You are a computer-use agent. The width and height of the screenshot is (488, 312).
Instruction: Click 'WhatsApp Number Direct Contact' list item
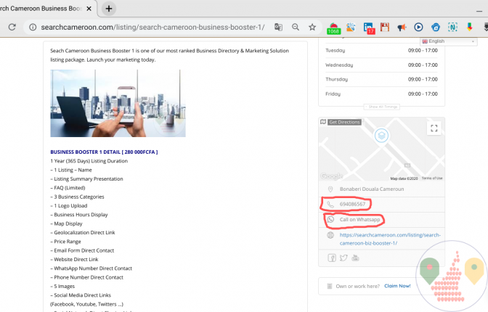[x=91, y=268]
